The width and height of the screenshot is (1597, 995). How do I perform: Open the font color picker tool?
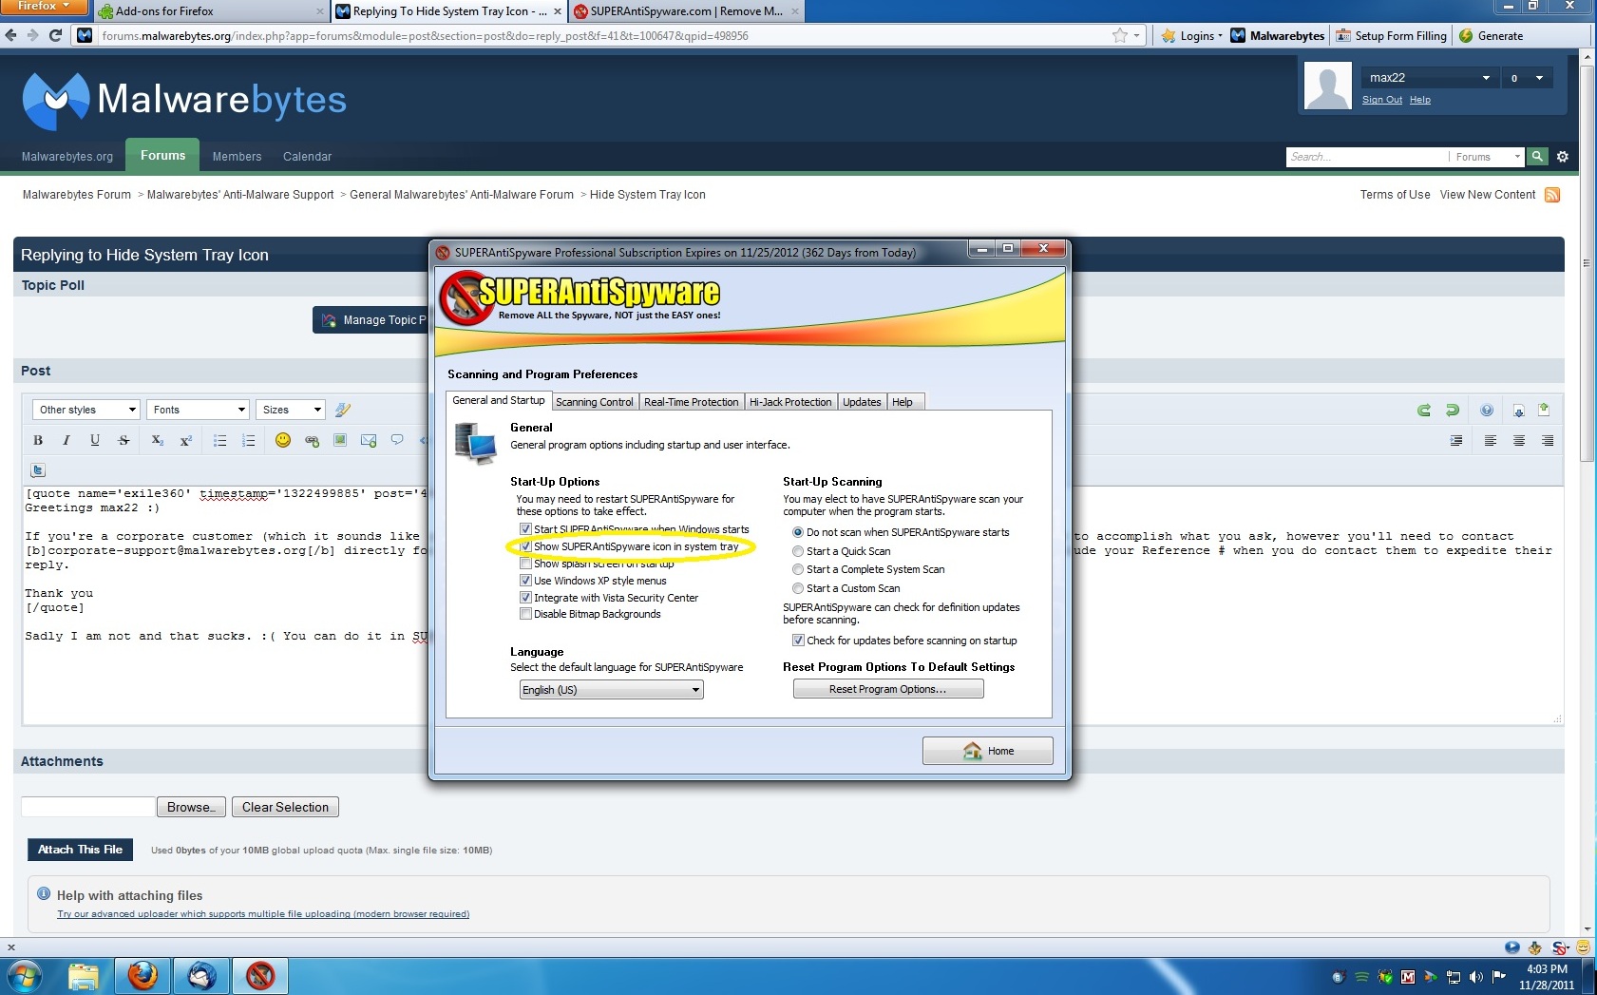(342, 410)
